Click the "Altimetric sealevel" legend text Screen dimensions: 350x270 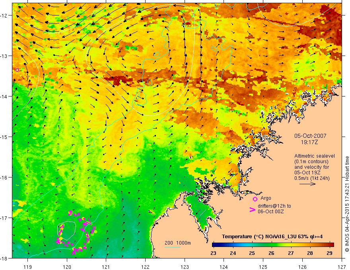point(315,156)
